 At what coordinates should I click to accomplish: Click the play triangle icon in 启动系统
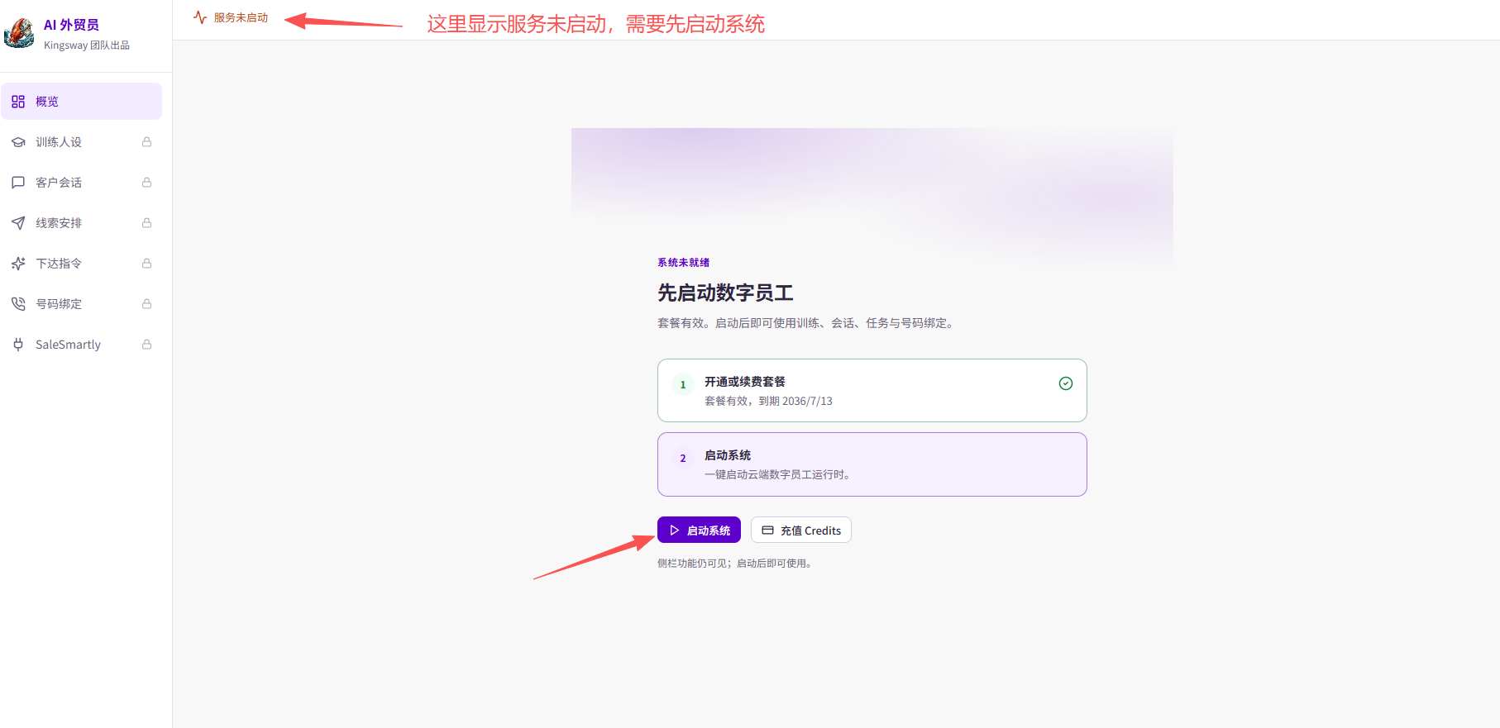(x=675, y=531)
